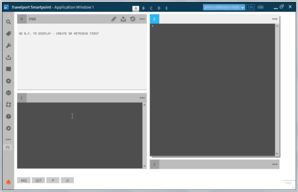This screenshot has height=192, width=298.
Task: Click the export icon in PNR header
Action: point(123,19)
